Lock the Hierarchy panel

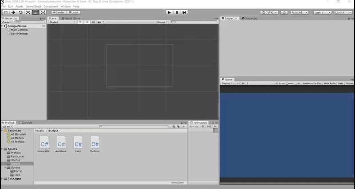pos(41,19)
